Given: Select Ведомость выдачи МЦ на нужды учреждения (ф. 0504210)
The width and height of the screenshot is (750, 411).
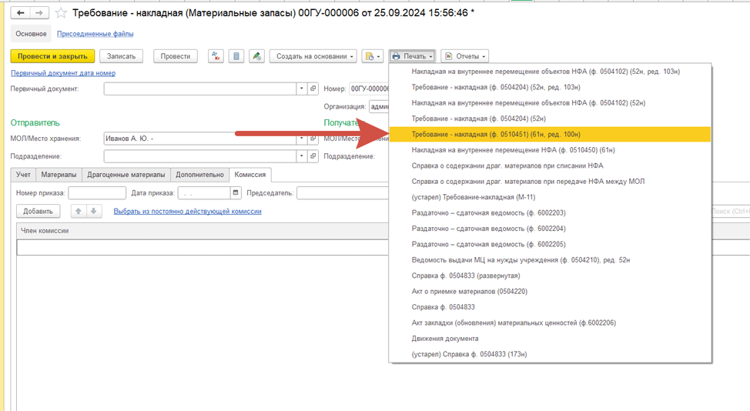Looking at the screenshot, I should 550,260.
